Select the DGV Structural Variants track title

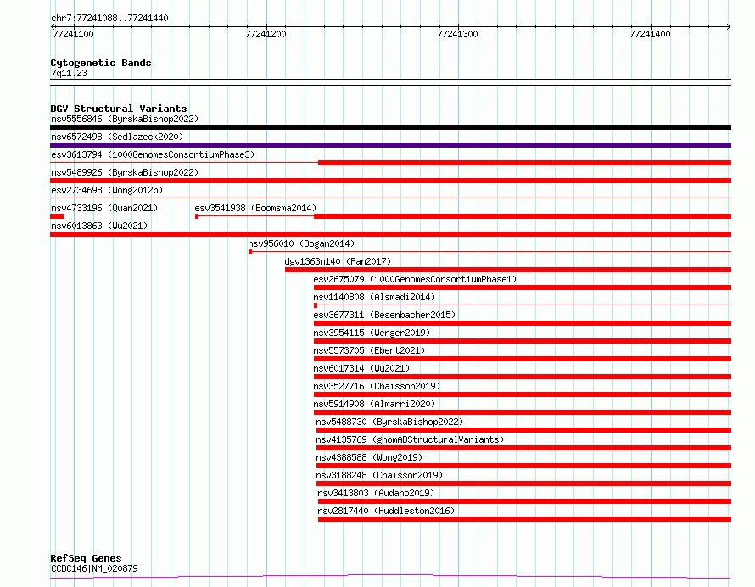(x=119, y=109)
